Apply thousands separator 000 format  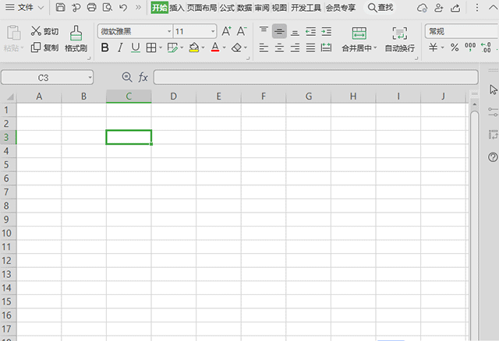click(470, 47)
